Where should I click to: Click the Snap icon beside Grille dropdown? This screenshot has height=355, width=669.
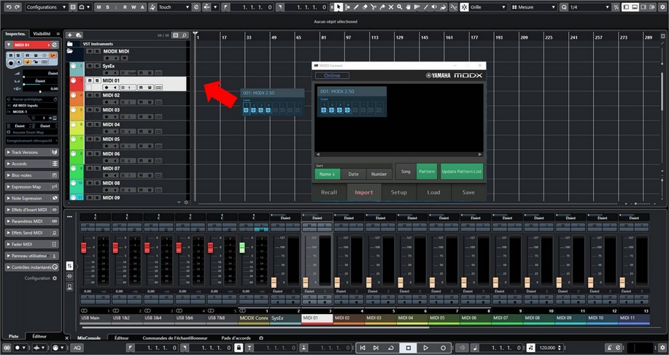(x=465, y=7)
